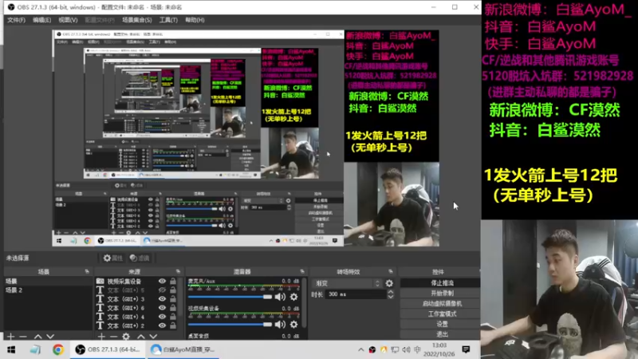Viewport: 638px width, 359px height.
Task: Open 视频采集设备 audio settings gear in the mixer
Action: click(x=293, y=325)
